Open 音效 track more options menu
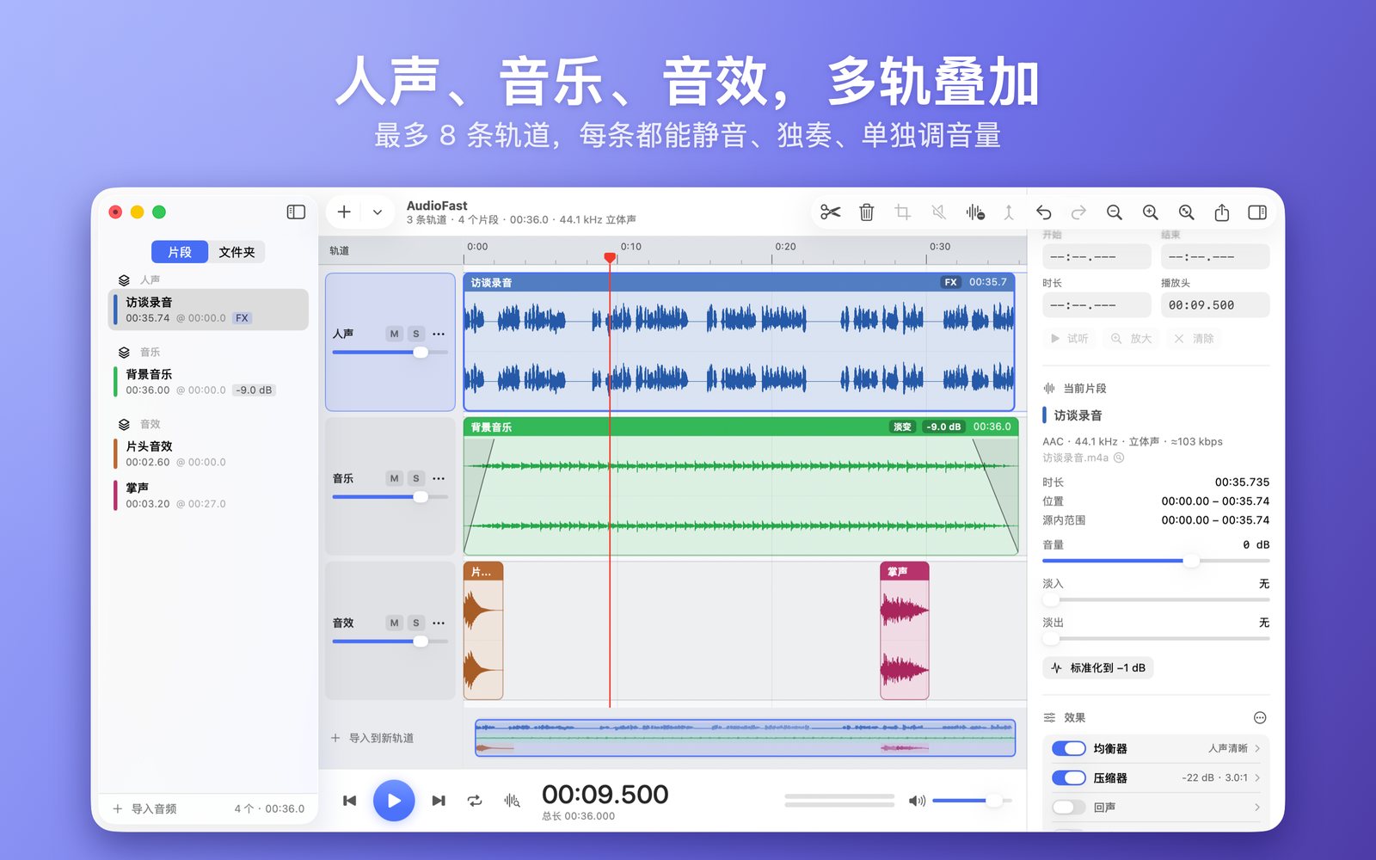This screenshot has height=860, width=1376. click(x=439, y=623)
